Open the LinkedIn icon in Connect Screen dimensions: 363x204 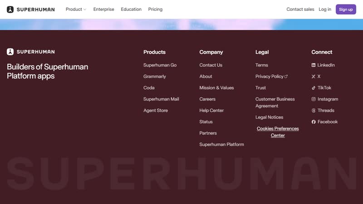314,65
